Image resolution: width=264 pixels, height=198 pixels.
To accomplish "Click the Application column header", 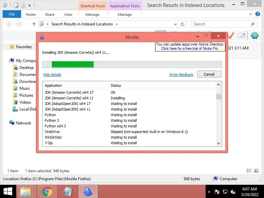I will click(76, 85).
